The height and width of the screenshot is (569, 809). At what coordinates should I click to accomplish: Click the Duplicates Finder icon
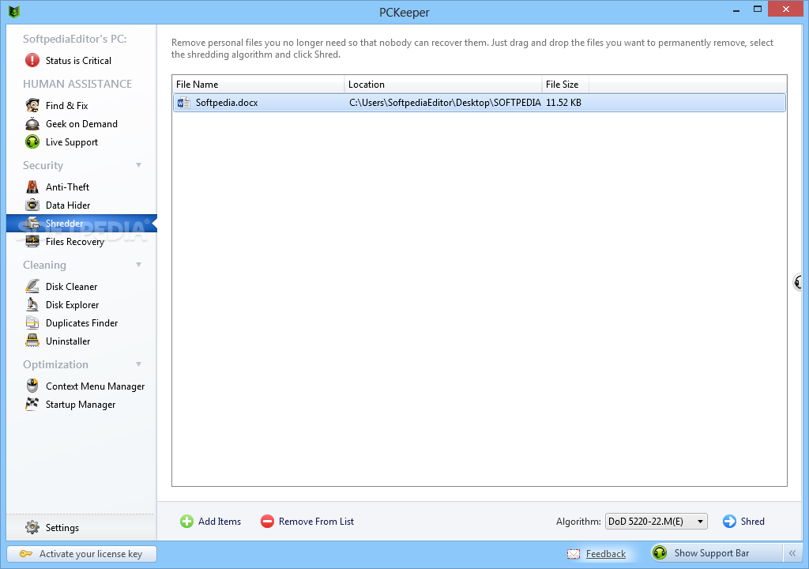(32, 322)
